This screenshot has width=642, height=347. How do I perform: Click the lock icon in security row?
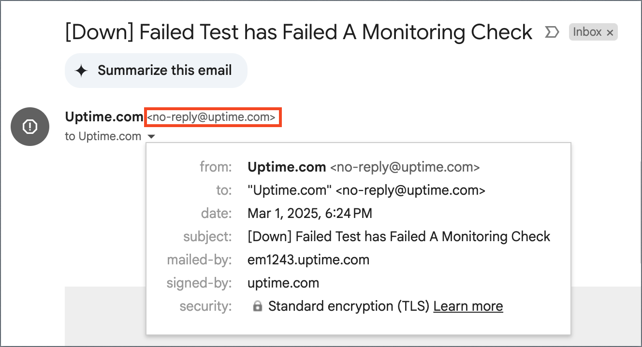[x=258, y=306]
